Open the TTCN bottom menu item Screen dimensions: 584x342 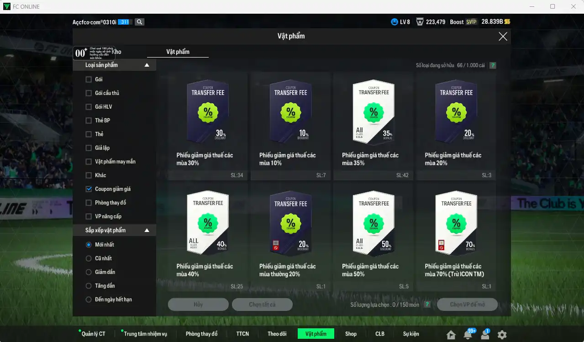point(242,334)
